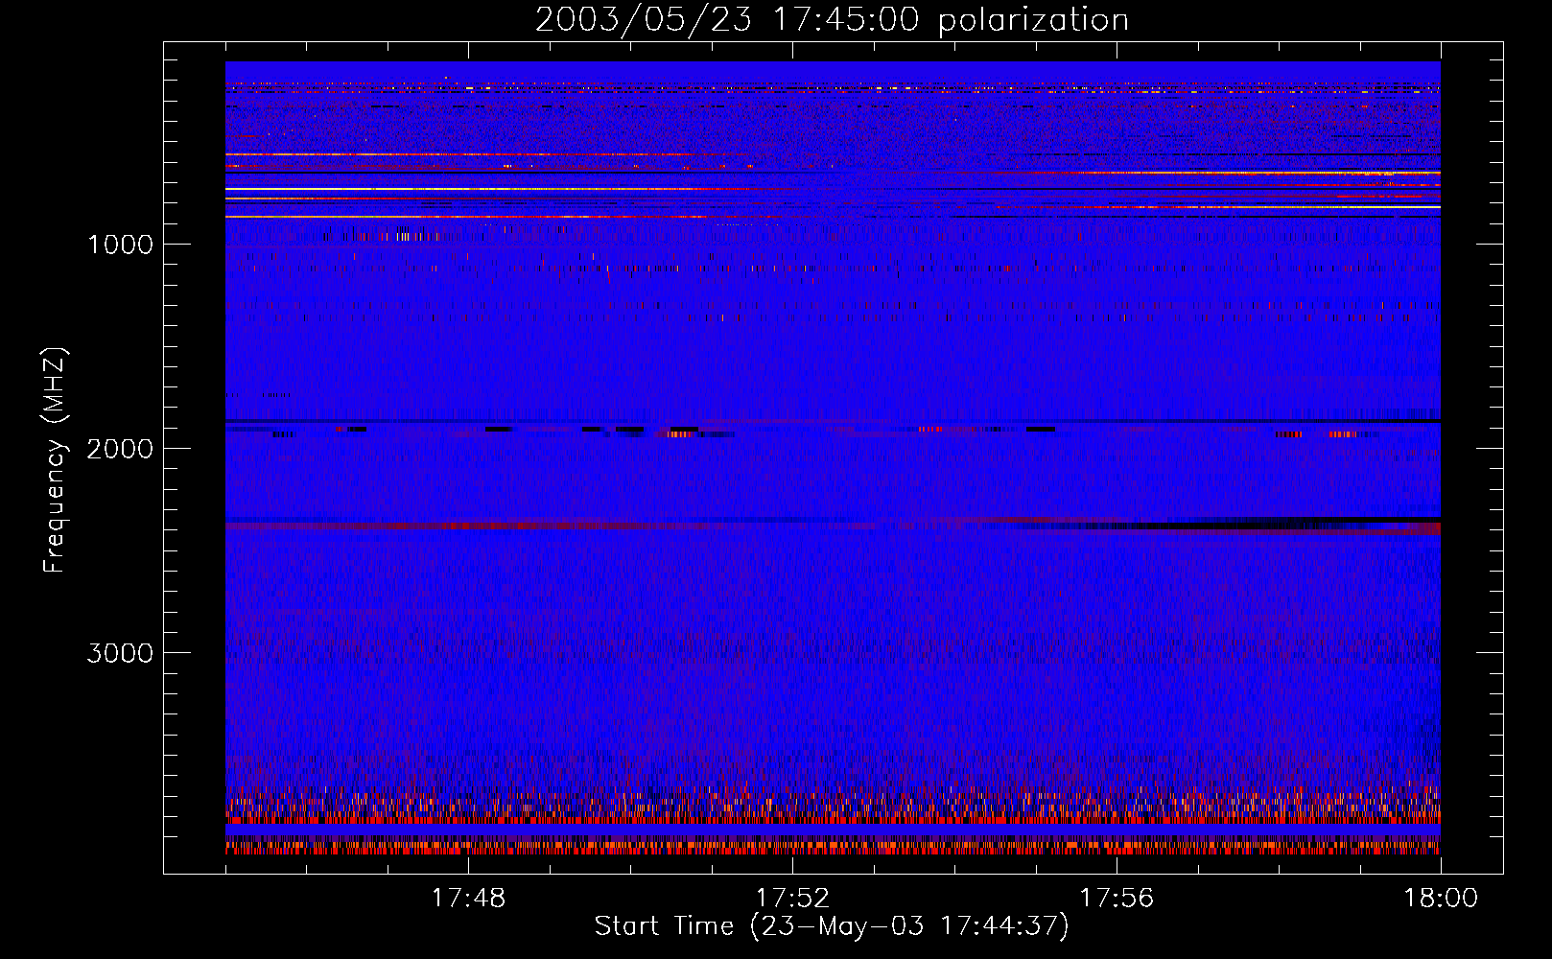This screenshot has height=959, width=1552.
Task: Click the '18:00' time tick label
Action: pyautogui.click(x=1441, y=899)
